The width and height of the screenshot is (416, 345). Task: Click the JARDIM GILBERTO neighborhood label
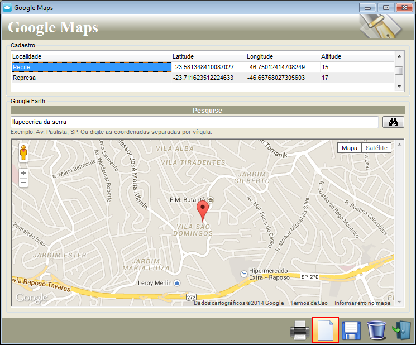252,178
